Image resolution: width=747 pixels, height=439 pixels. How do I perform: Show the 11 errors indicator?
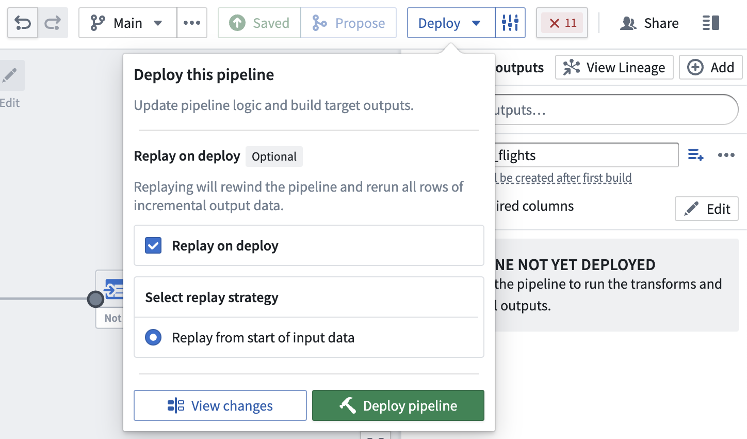pyautogui.click(x=562, y=23)
